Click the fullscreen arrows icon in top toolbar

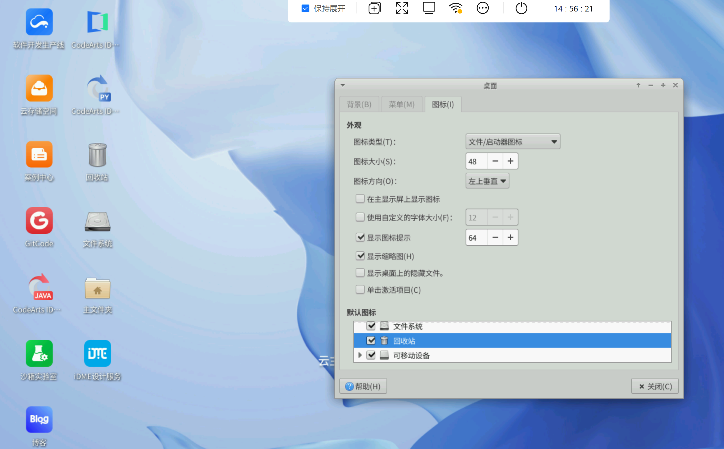click(401, 8)
